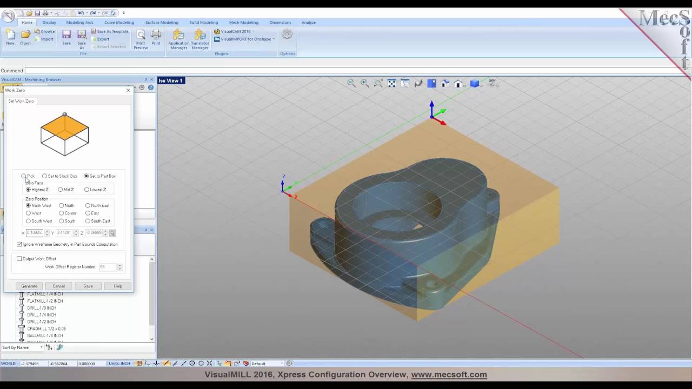Viewport: 692px width, 389px height.
Task: Click the sort order A-Z icon in tool list
Action: (x=49, y=347)
